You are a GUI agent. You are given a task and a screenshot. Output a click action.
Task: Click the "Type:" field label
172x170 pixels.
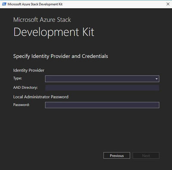(x=18, y=78)
